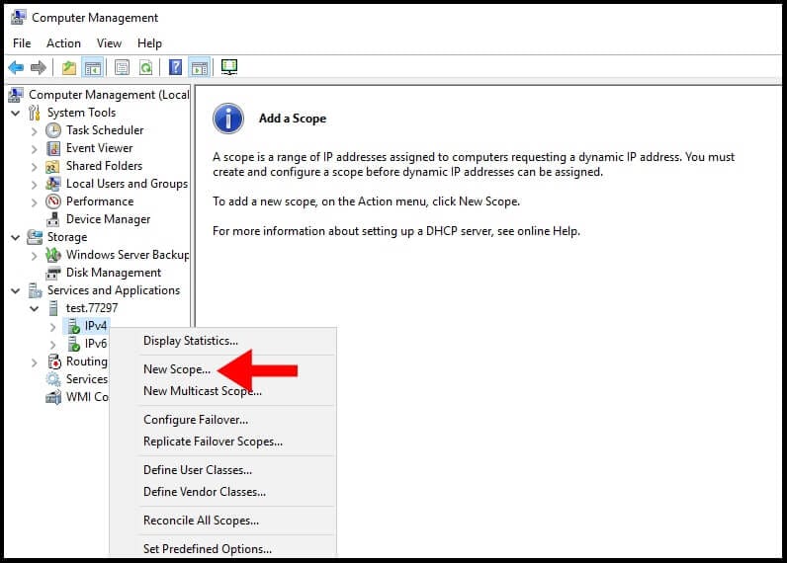Click the Services gear icon
The image size is (787, 563).
pyautogui.click(x=52, y=379)
